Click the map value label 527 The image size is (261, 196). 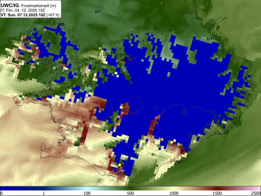coord(178,162)
